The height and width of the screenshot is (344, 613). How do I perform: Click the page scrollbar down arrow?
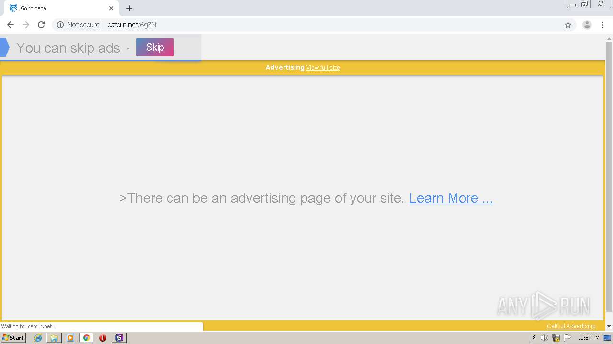click(609, 326)
